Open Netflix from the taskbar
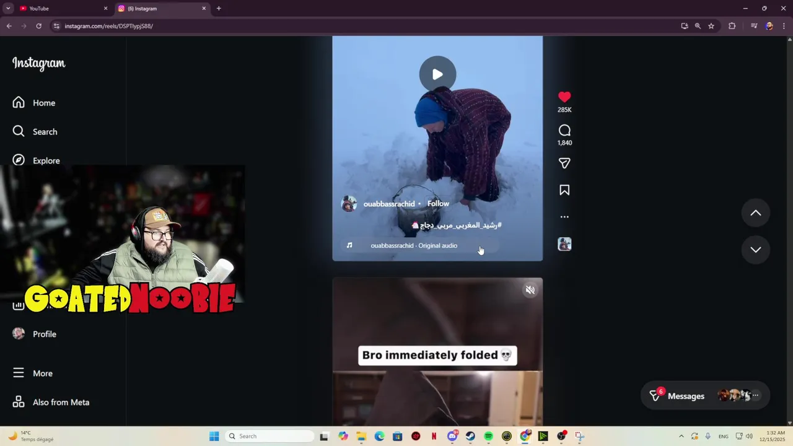Screen dimensions: 793x446 (x=434, y=436)
